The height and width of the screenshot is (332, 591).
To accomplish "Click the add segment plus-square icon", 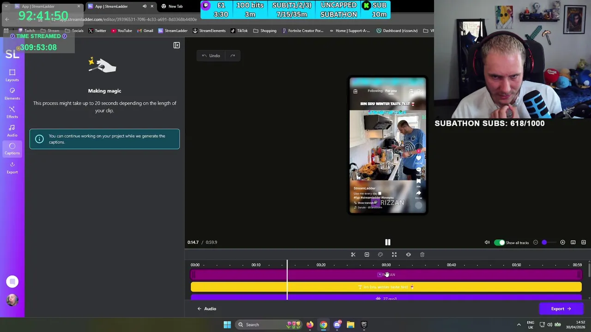I will (x=367, y=255).
